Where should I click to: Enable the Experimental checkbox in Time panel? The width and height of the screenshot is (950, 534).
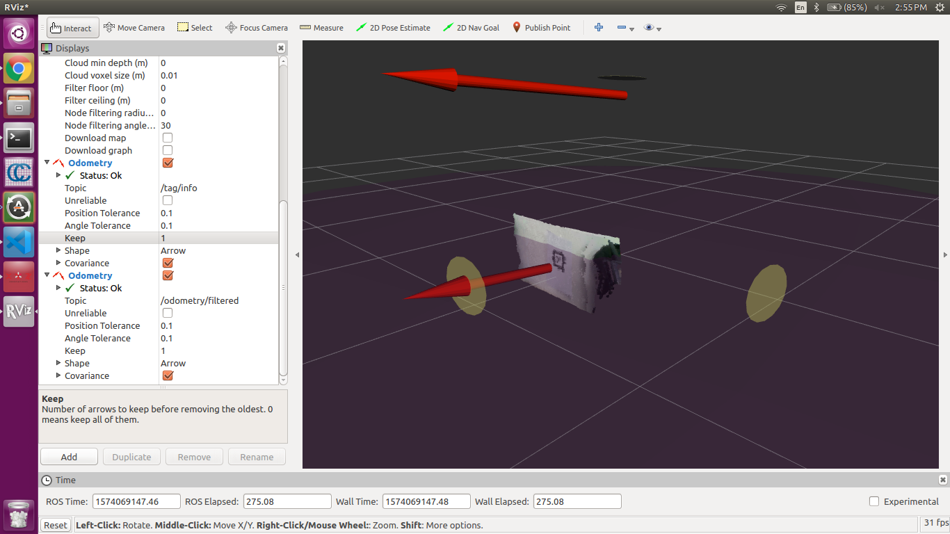tap(874, 501)
